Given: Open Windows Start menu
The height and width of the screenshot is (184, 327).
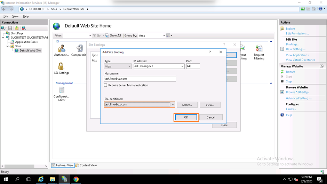Looking at the screenshot, I should click(x=6, y=179).
